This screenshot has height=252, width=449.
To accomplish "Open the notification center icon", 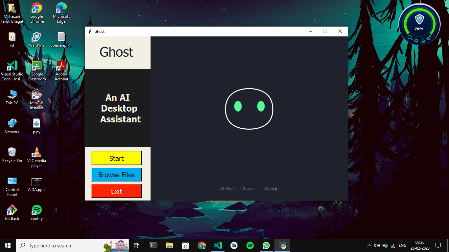I will point(438,245).
